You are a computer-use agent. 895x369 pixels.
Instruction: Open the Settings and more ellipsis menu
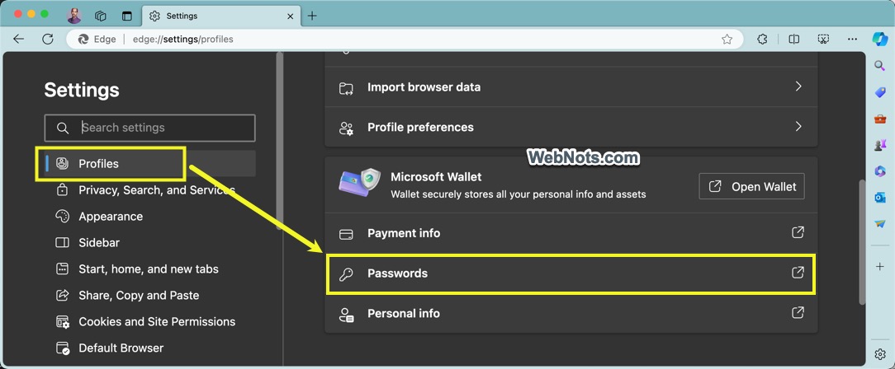[x=852, y=39]
